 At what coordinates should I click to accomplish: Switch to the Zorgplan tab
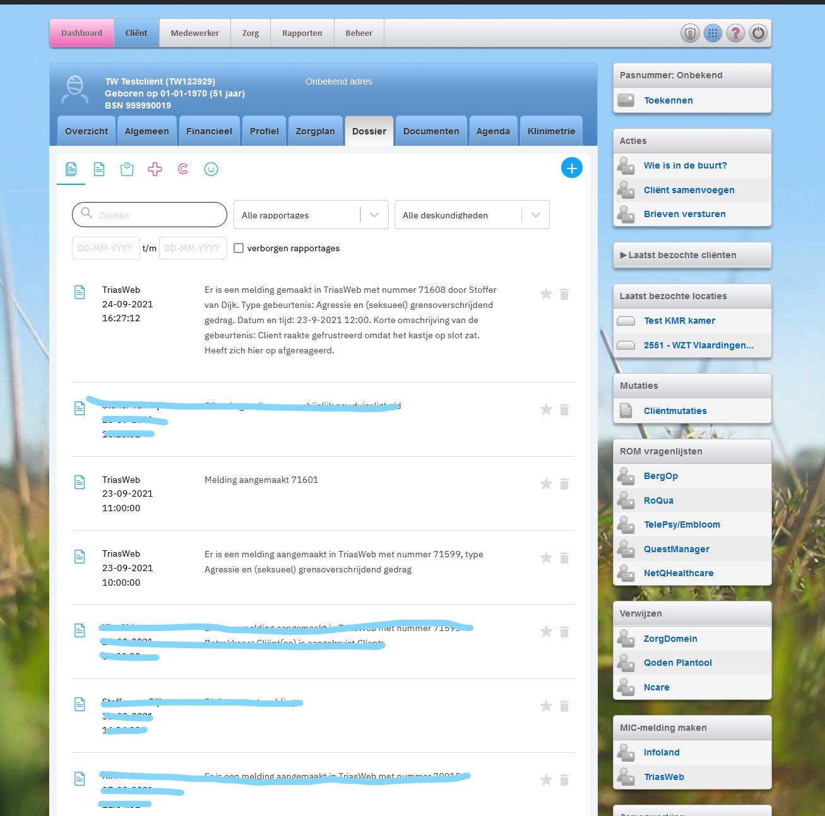point(315,131)
